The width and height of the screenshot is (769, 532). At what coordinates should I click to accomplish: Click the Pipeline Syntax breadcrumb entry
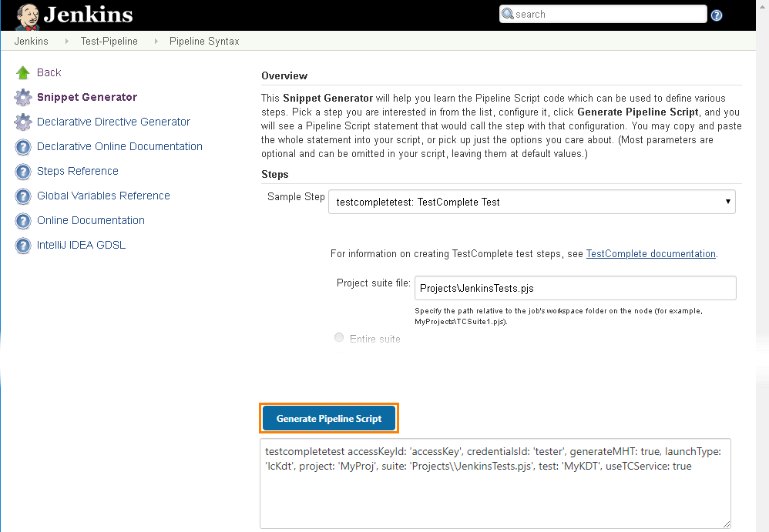(x=203, y=41)
